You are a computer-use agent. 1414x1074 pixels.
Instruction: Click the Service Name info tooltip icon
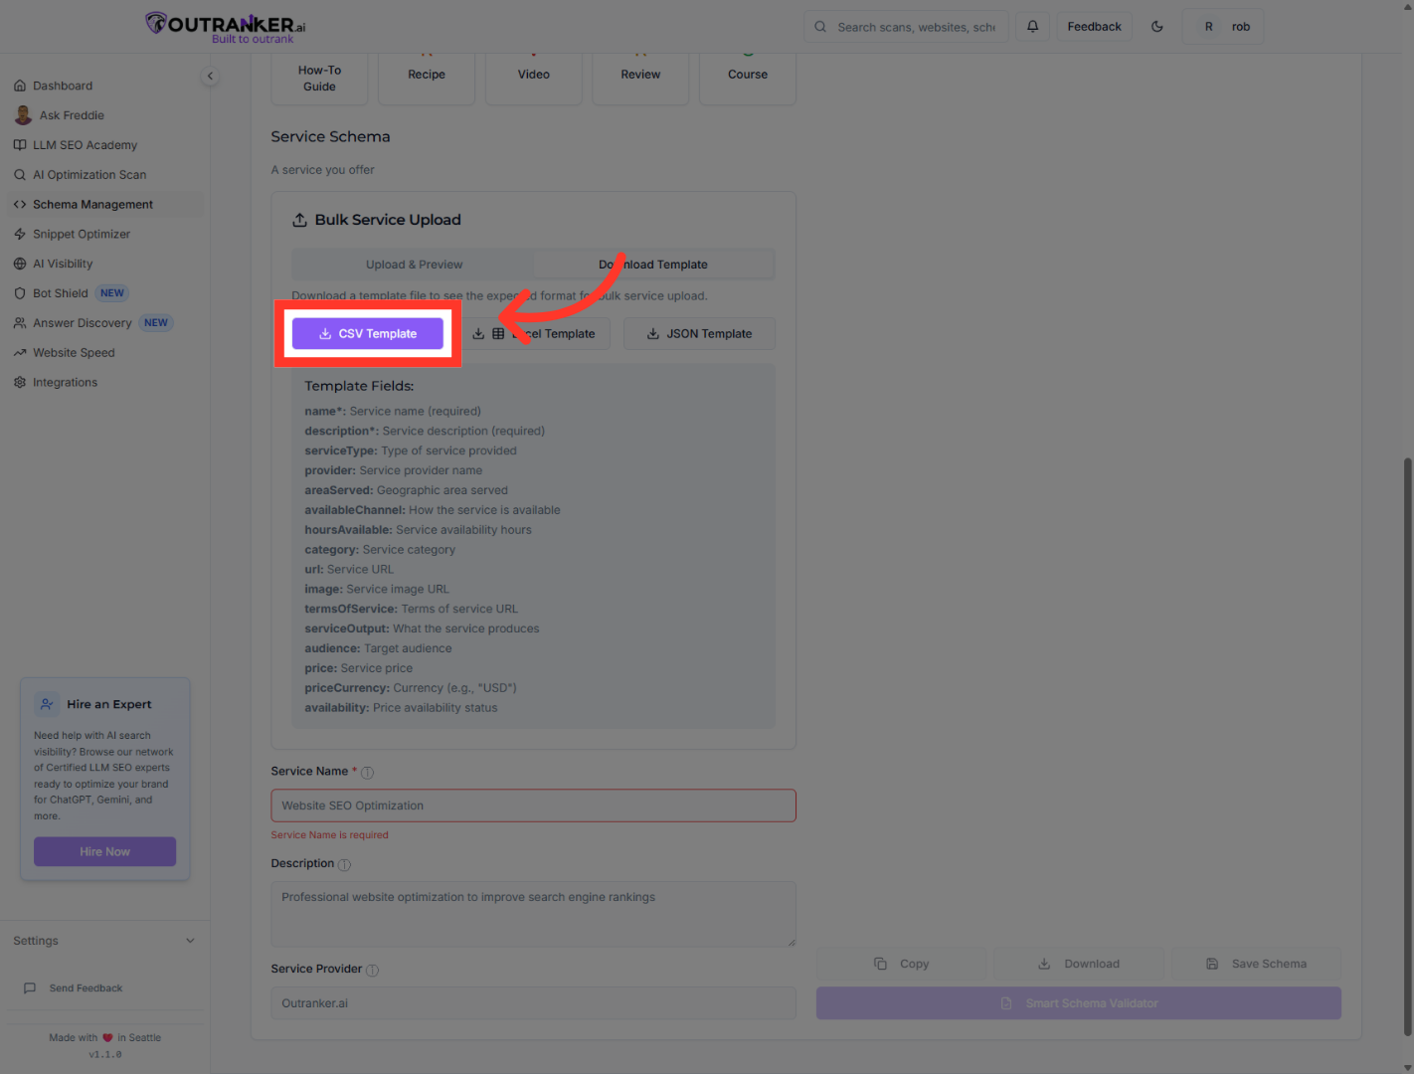click(x=367, y=772)
